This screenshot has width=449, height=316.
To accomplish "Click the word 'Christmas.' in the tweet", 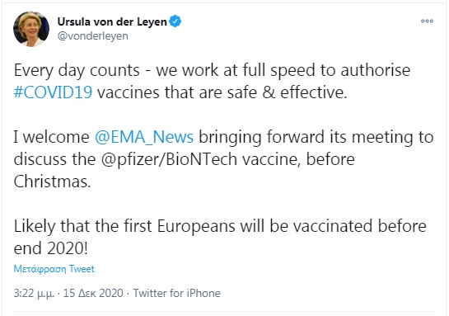I will pos(52,182).
